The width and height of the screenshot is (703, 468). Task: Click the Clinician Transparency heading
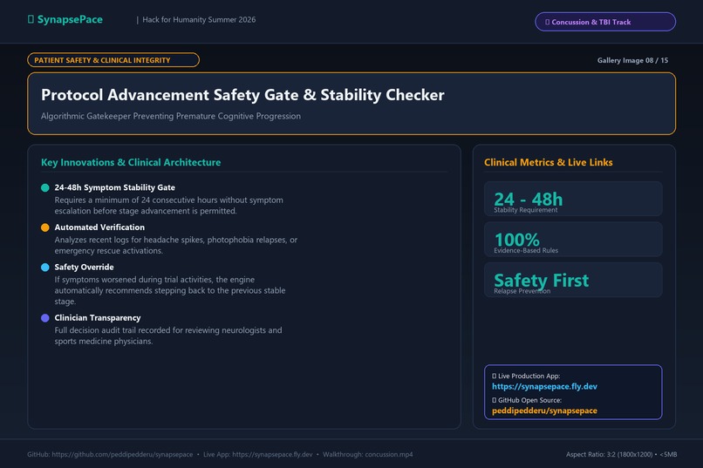pos(98,317)
